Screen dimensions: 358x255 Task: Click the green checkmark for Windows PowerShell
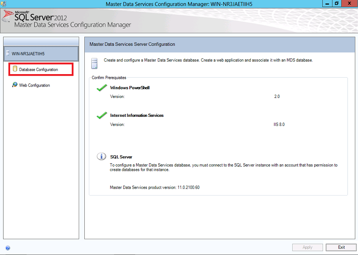click(x=101, y=88)
